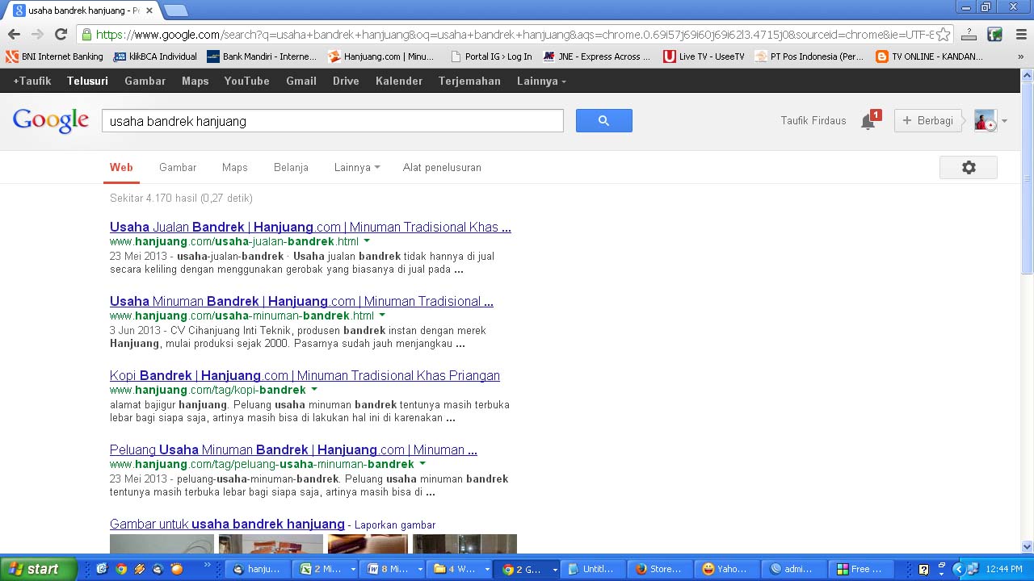
Task: Open result 'Peluang Usaha Minuman Bandrek'
Action: point(293,449)
